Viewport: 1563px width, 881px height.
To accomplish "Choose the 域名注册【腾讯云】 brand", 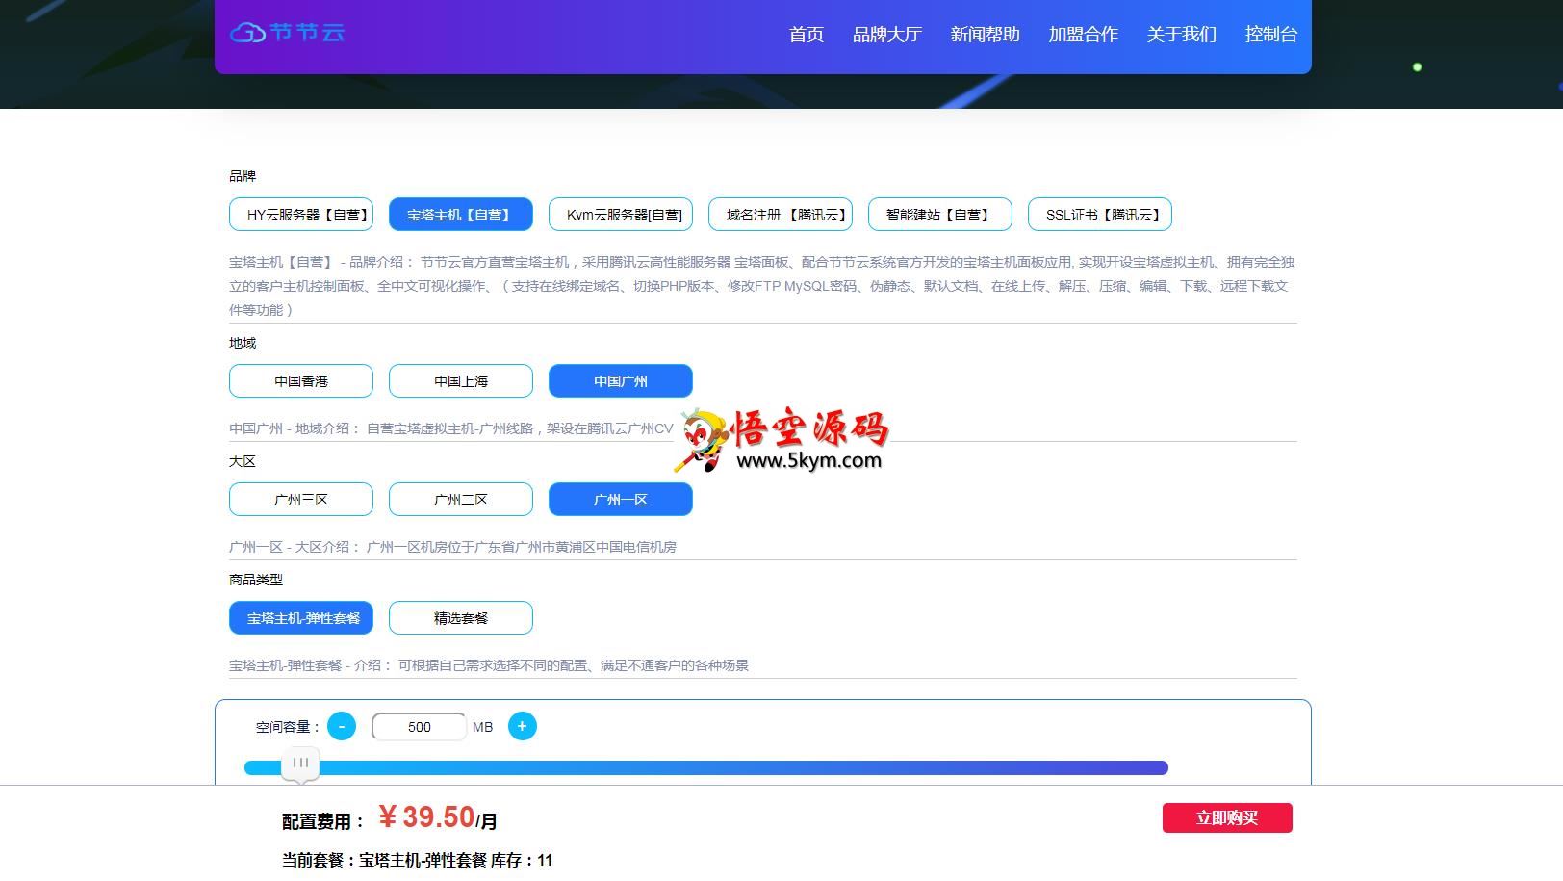I will point(781,215).
